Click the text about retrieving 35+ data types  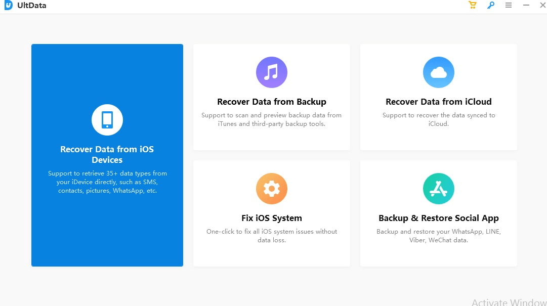107,182
